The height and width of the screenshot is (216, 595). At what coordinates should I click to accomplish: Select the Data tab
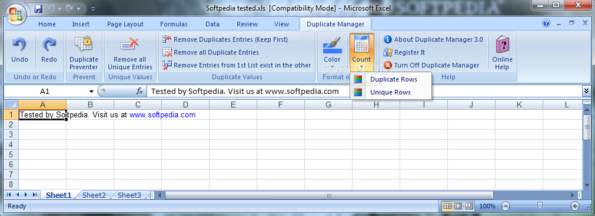click(212, 24)
